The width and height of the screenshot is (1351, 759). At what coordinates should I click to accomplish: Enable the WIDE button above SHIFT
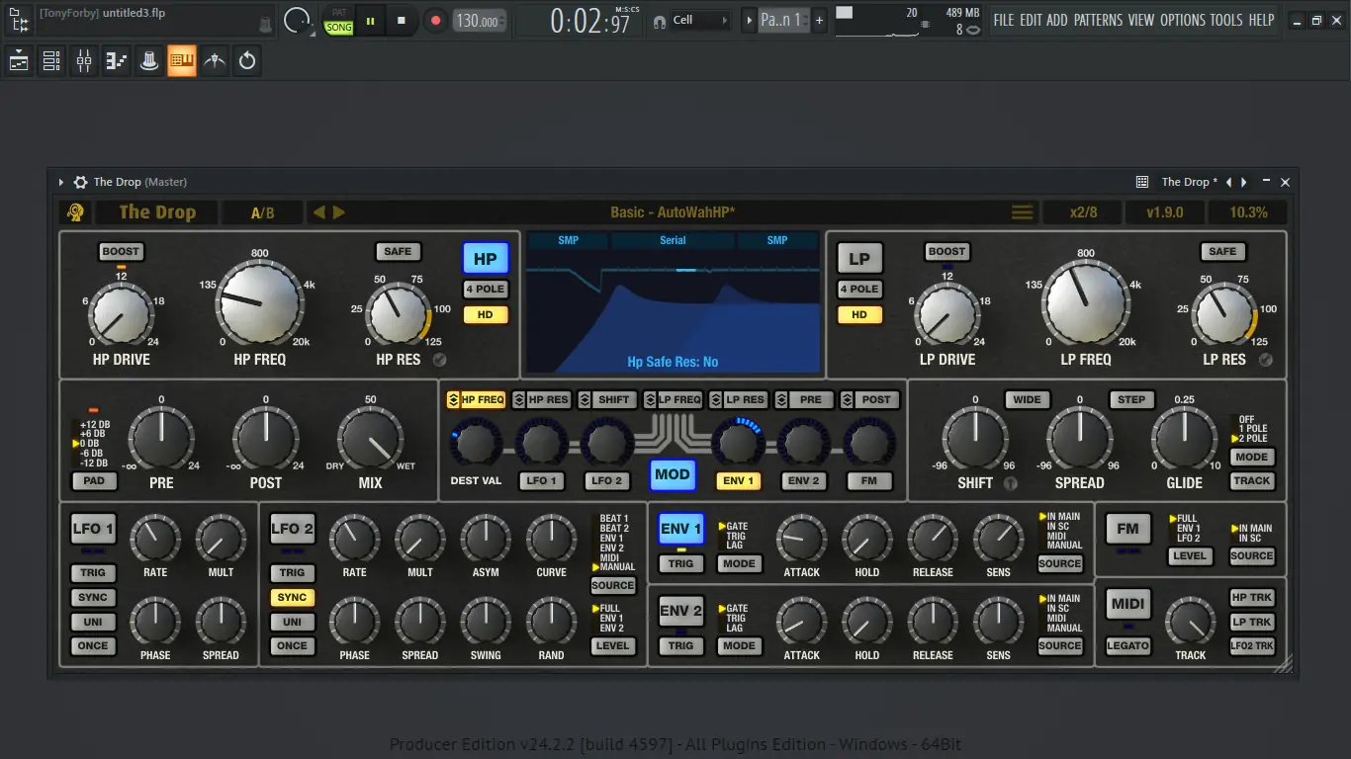[x=1028, y=399]
